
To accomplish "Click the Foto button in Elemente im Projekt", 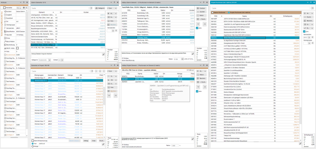I will point(112,88).
